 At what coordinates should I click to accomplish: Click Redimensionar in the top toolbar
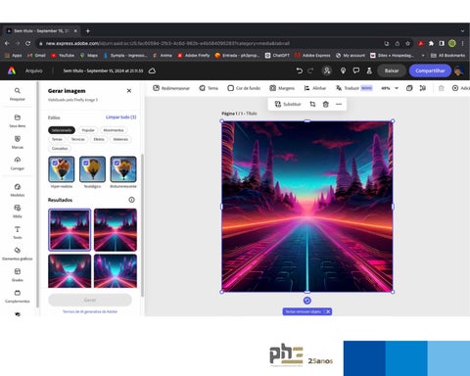(171, 88)
